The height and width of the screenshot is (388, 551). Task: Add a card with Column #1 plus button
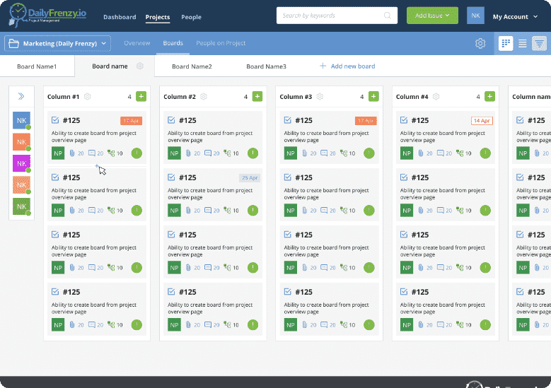tap(141, 96)
